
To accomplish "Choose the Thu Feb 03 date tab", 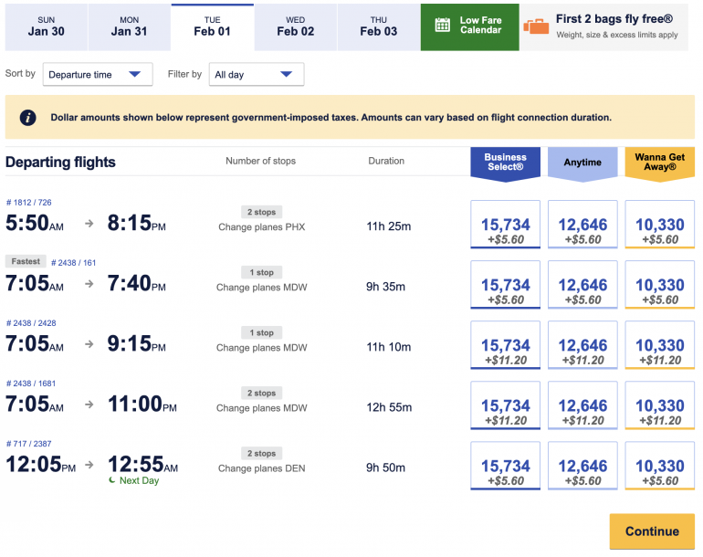I will (378, 26).
